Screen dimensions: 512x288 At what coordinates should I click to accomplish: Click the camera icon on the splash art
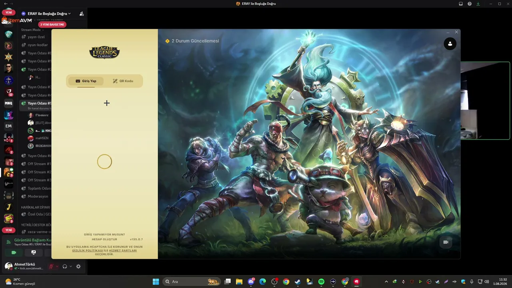446,242
